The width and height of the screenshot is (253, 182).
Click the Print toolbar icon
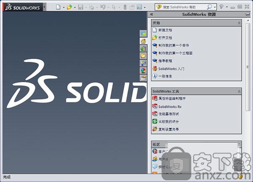pyautogui.click(x=92, y=7)
